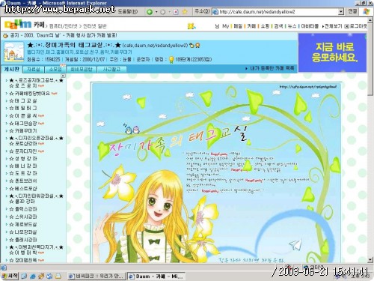Image resolution: width=374 pixels, height=281 pixels.
Task: Expand the 내가 등록한 카페 목록 list
Action: pos(270,68)
